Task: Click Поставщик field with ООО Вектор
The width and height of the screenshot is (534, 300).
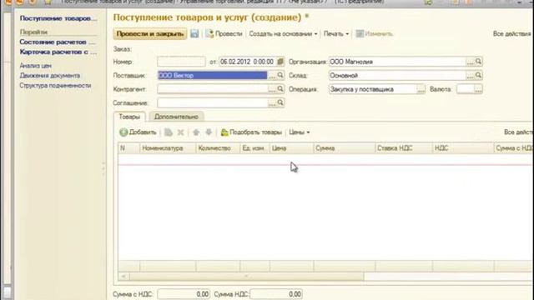Action: tap(213, 76)
